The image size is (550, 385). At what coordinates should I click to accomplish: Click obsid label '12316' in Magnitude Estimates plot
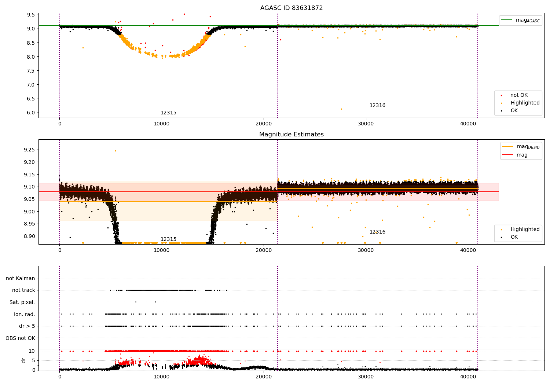tap(377, 232)
